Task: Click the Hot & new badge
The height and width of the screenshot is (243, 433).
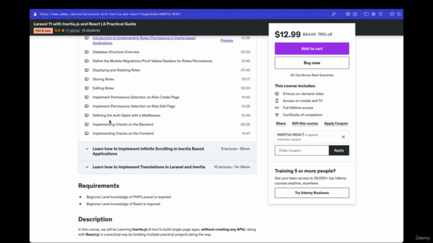Action: [43, 30]
